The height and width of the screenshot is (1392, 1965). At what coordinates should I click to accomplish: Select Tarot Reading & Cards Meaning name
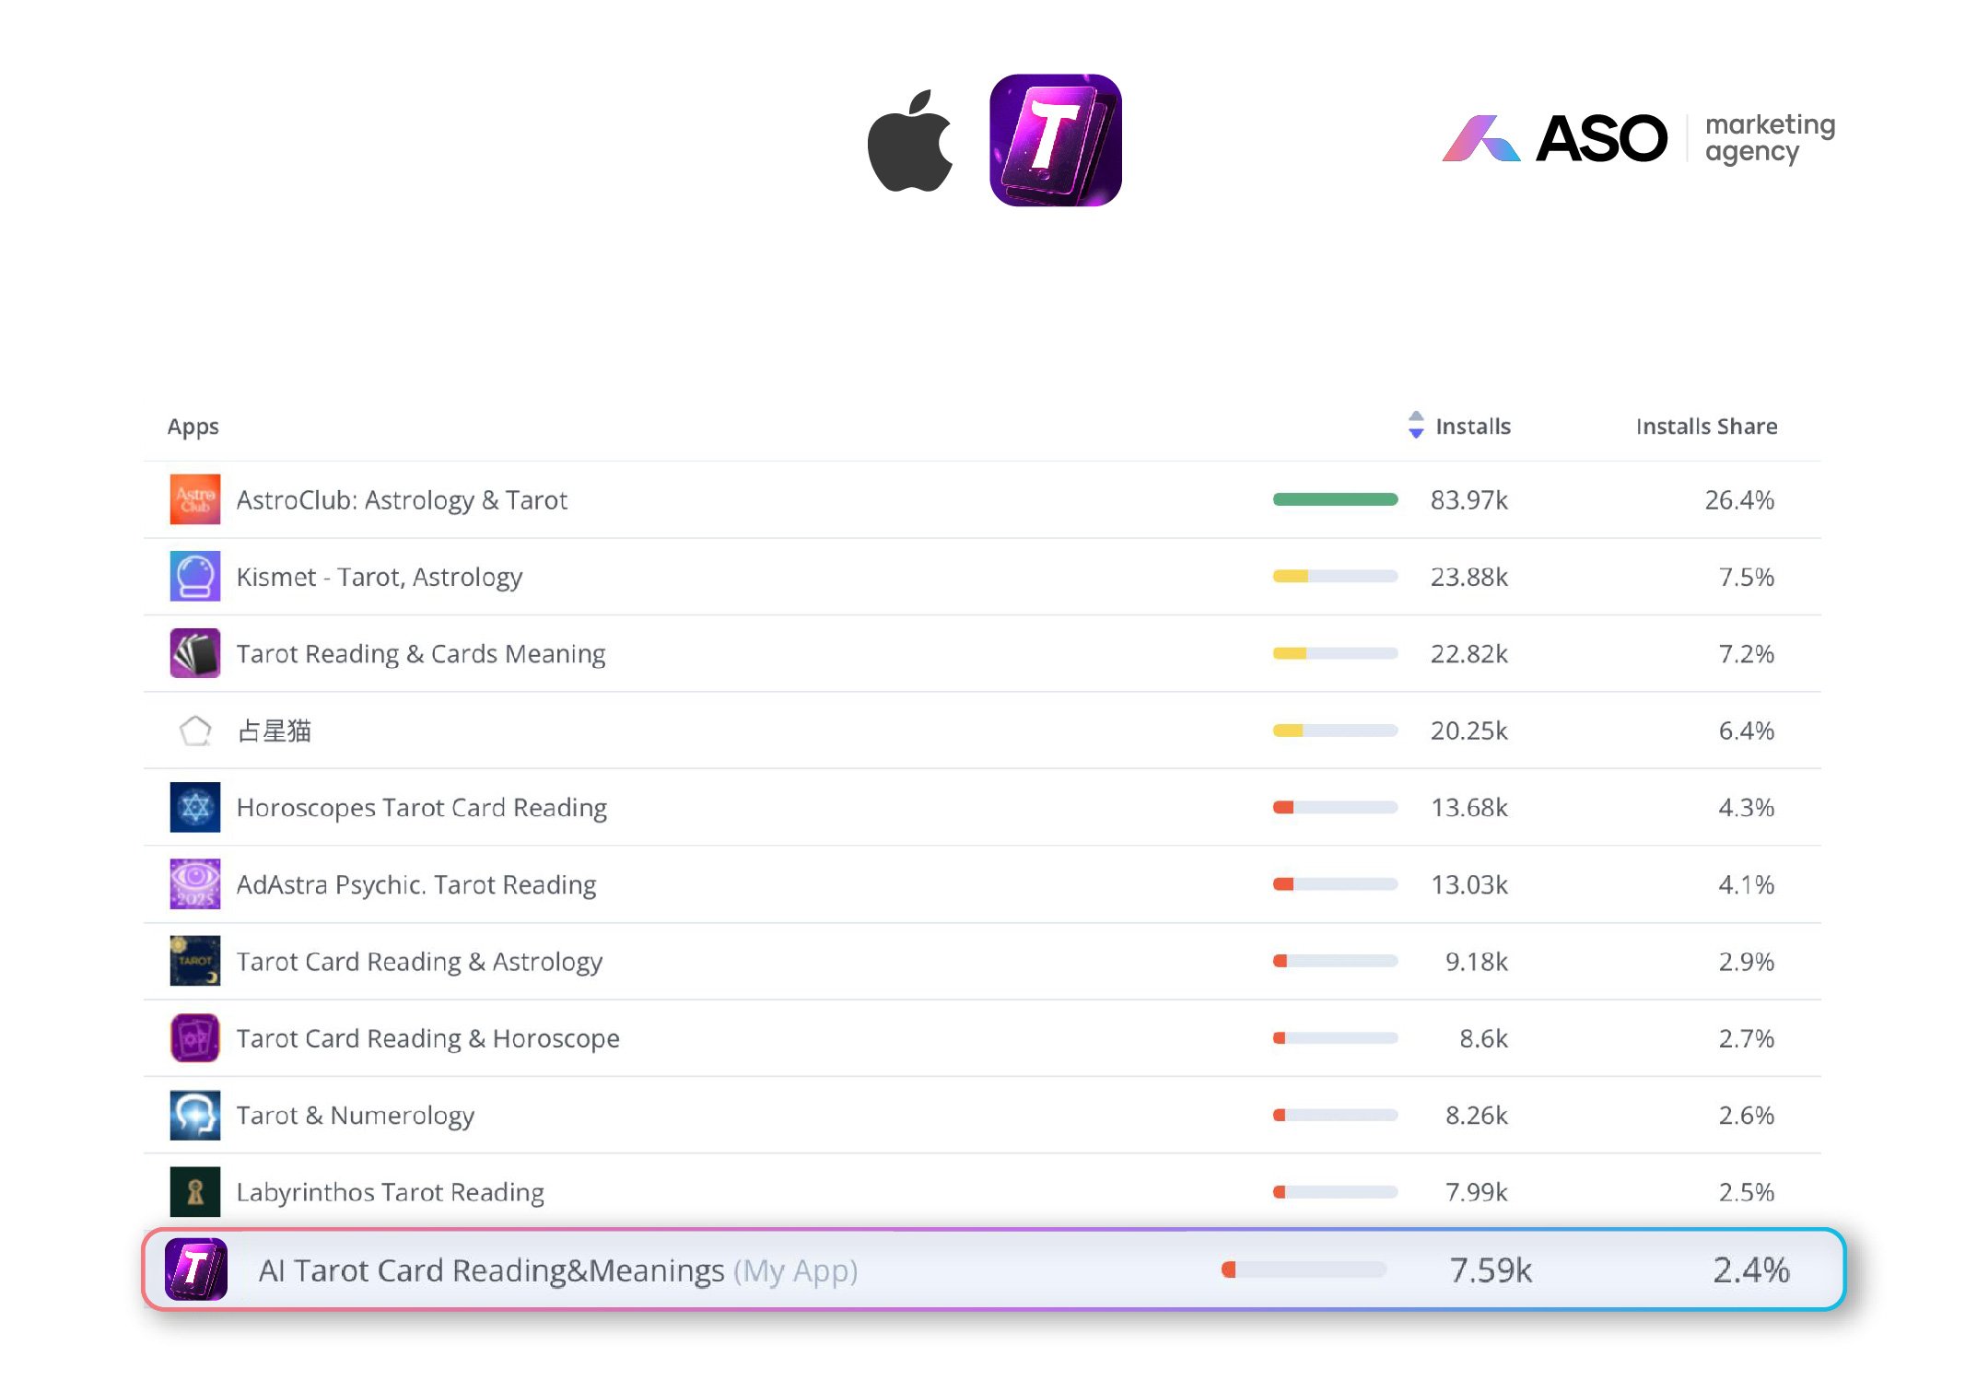pos(421,654)
